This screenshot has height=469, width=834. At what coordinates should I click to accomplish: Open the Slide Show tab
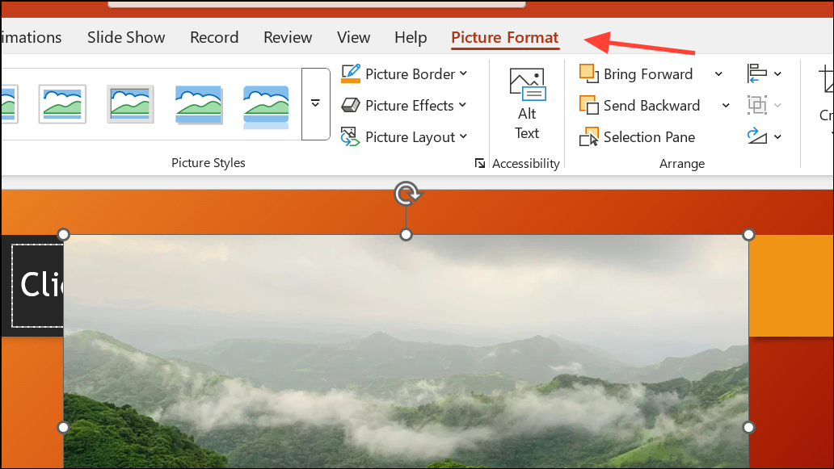coord(125,37)
